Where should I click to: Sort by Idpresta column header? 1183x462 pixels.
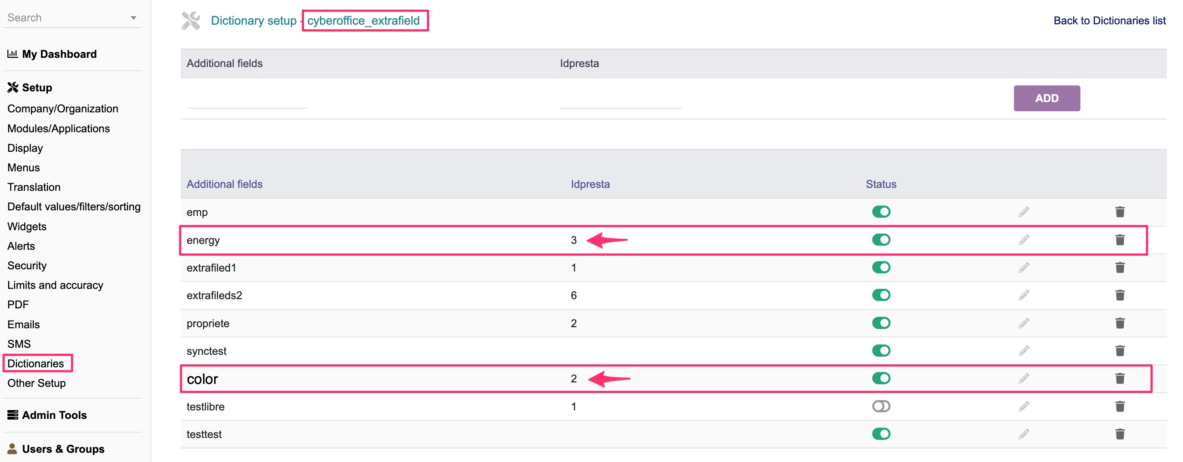(590, 184)
